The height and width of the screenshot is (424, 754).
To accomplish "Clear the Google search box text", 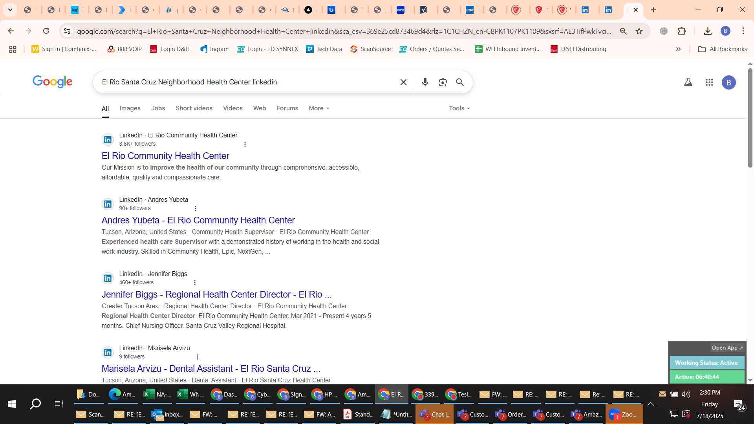I will point(403,82).
